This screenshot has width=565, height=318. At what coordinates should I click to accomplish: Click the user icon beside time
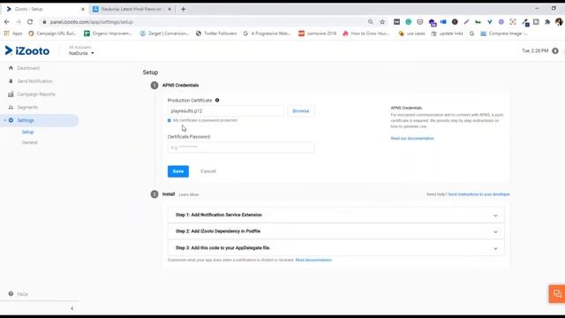[x=555, y=51]
